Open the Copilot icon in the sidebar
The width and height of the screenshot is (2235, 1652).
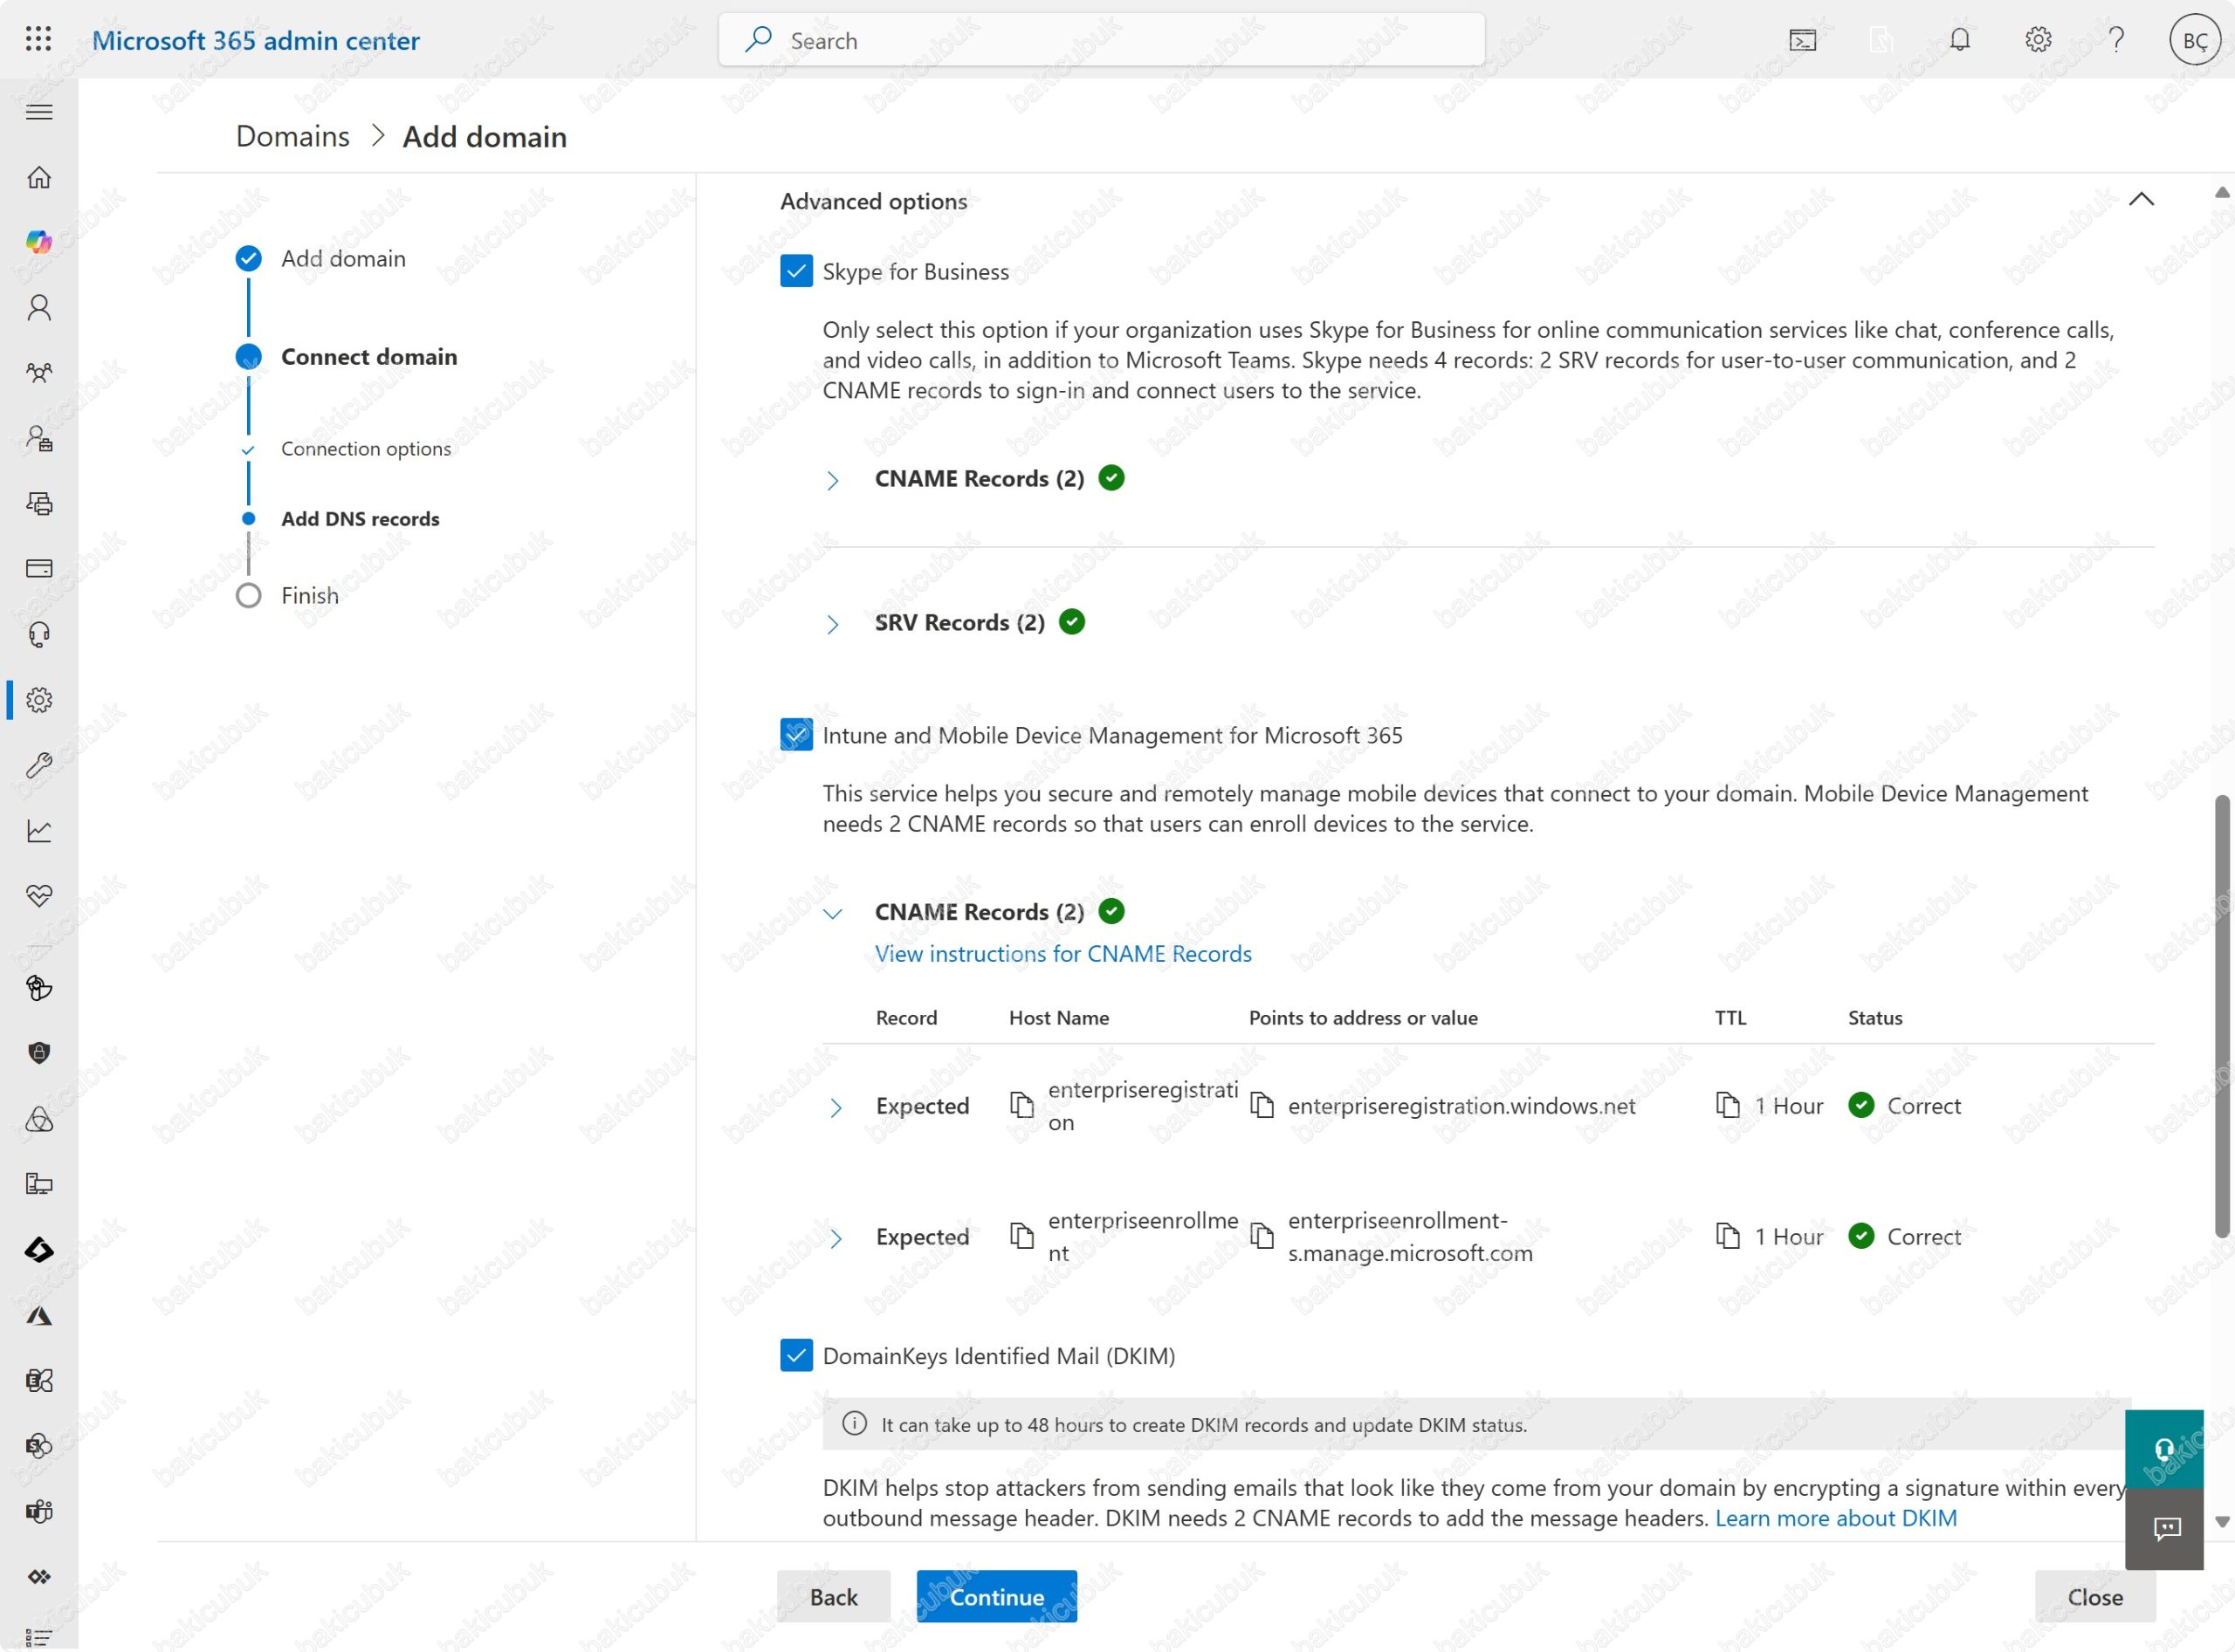click(x=39, y=241)
